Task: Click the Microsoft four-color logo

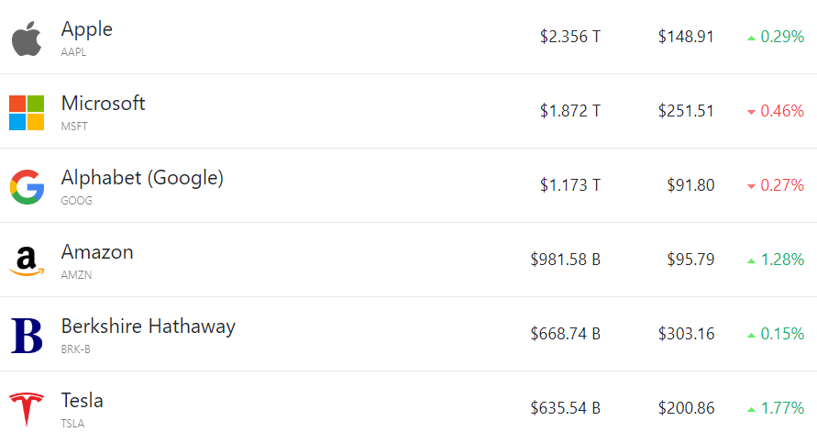Action: [x=27, y=113]
